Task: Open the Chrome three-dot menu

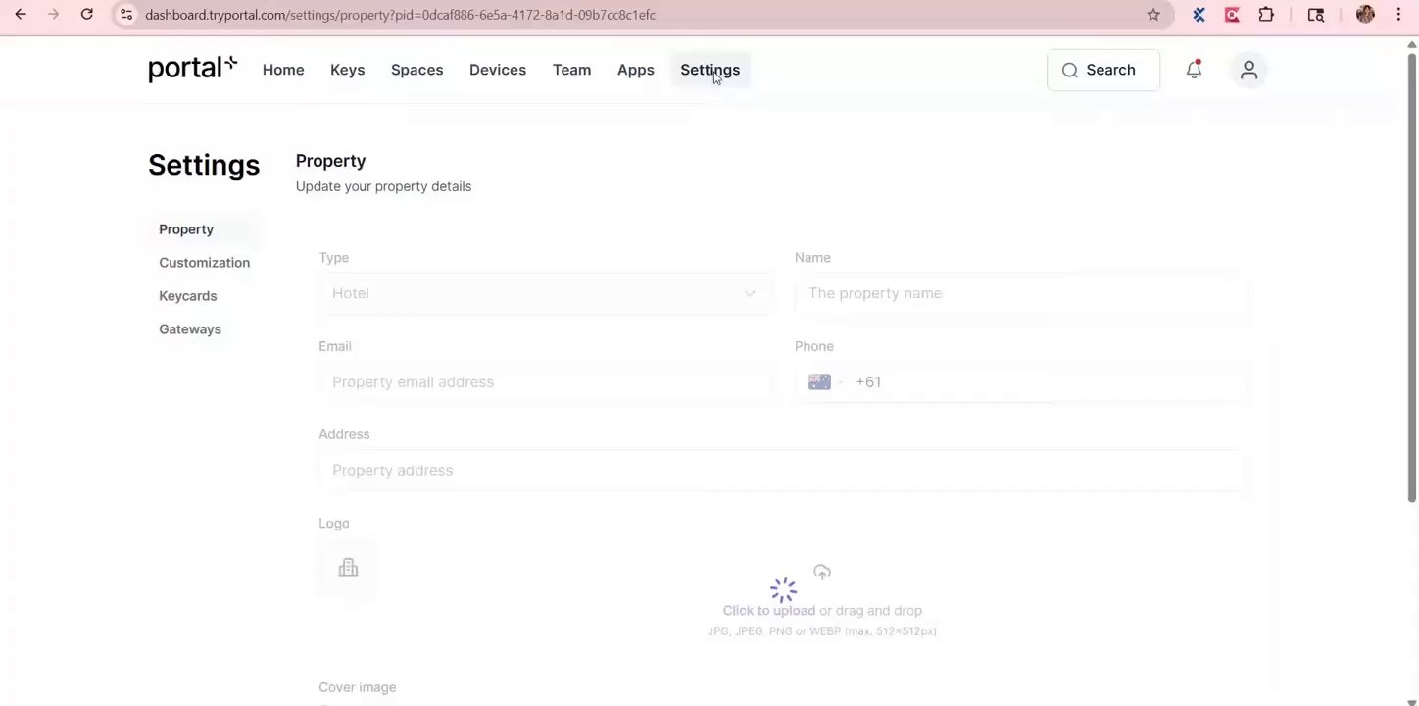Action: pos(1398,15)
